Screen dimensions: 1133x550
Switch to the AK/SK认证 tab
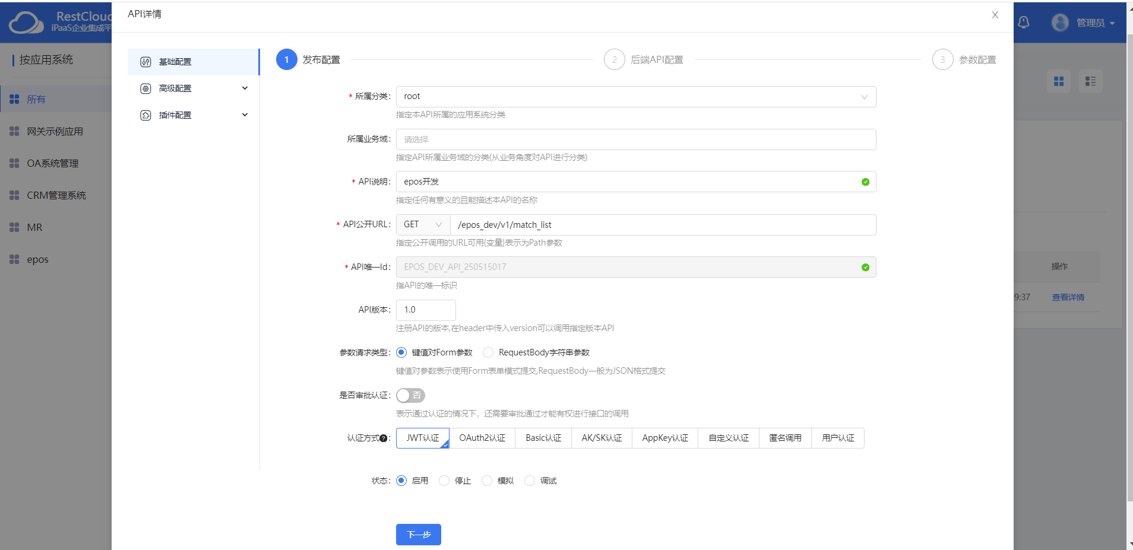coord(601,438)
